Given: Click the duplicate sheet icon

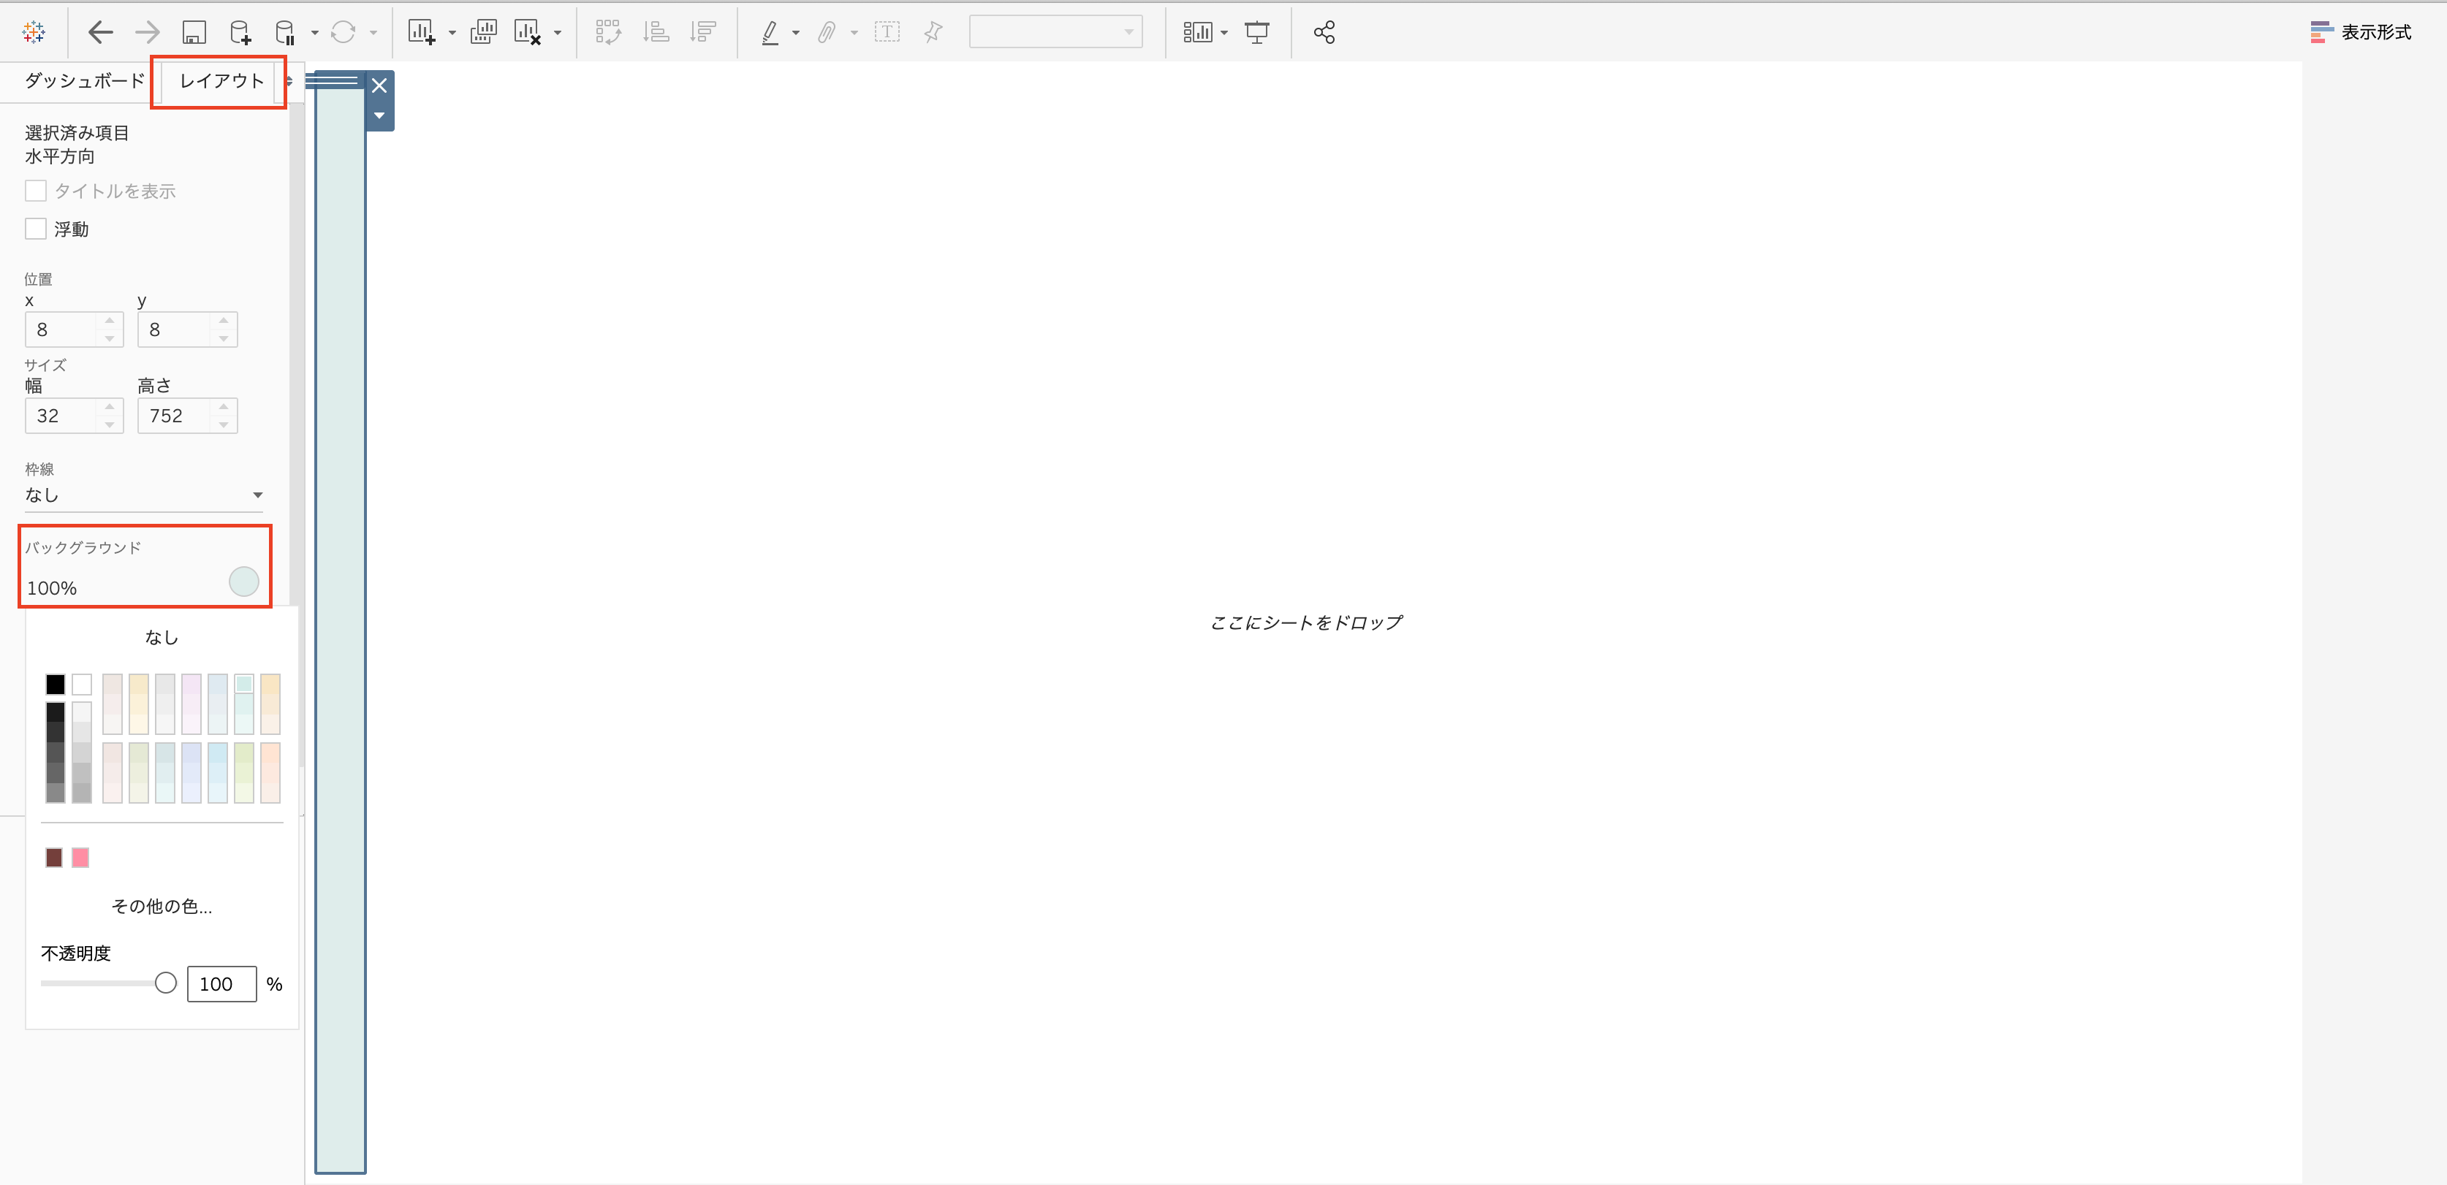Looking at the screenshot, I should (x=482, y=32).
